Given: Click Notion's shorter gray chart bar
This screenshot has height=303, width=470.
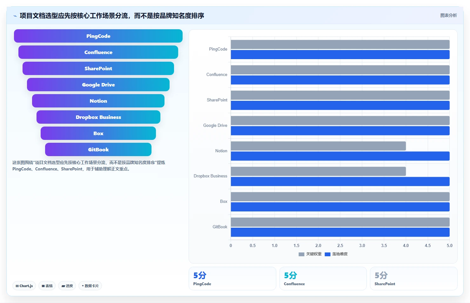Looking at the screenshot, I should pos(318,146).
